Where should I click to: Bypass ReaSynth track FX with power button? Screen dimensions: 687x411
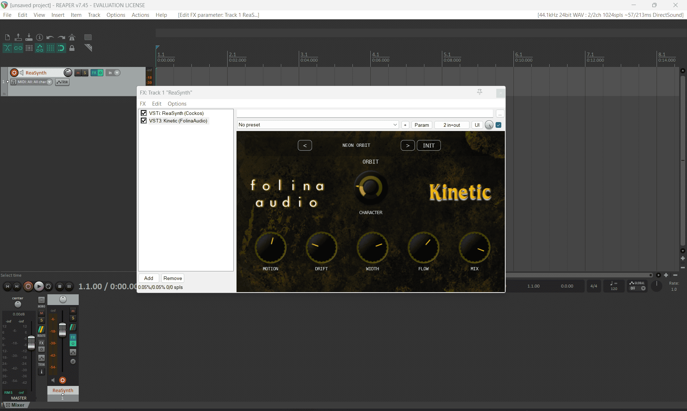(x=101, y=73)
